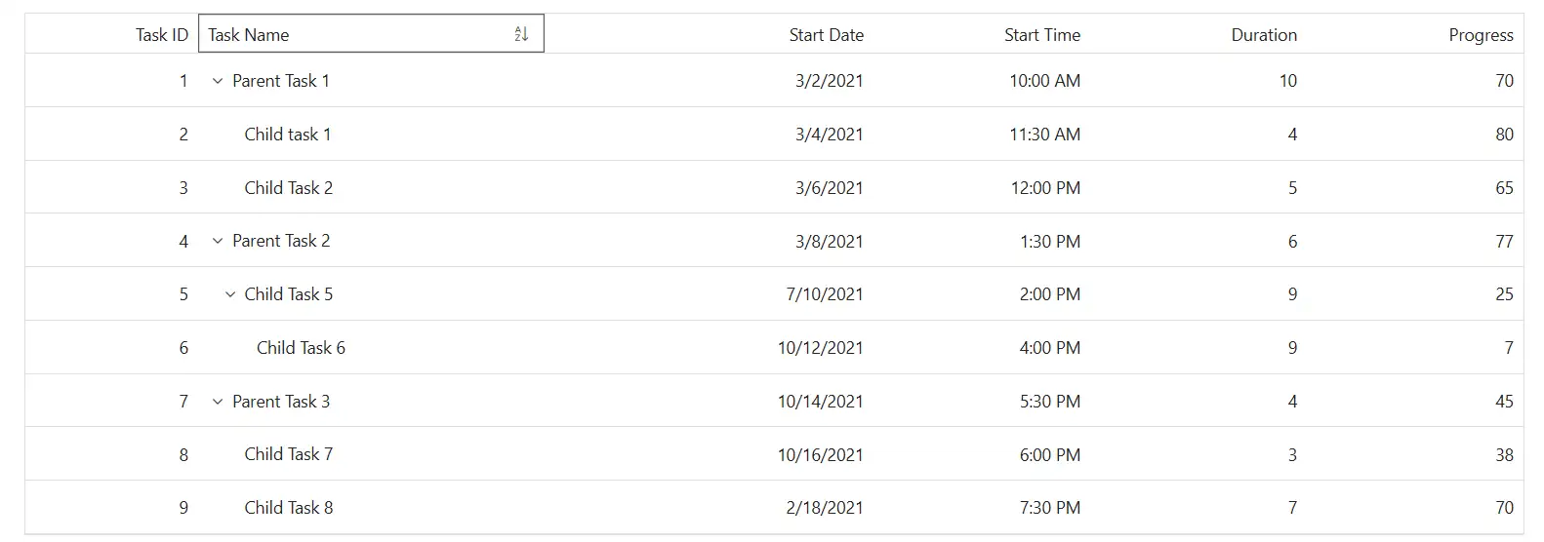Collapse the Parent Task 1 row

point(218,81)
